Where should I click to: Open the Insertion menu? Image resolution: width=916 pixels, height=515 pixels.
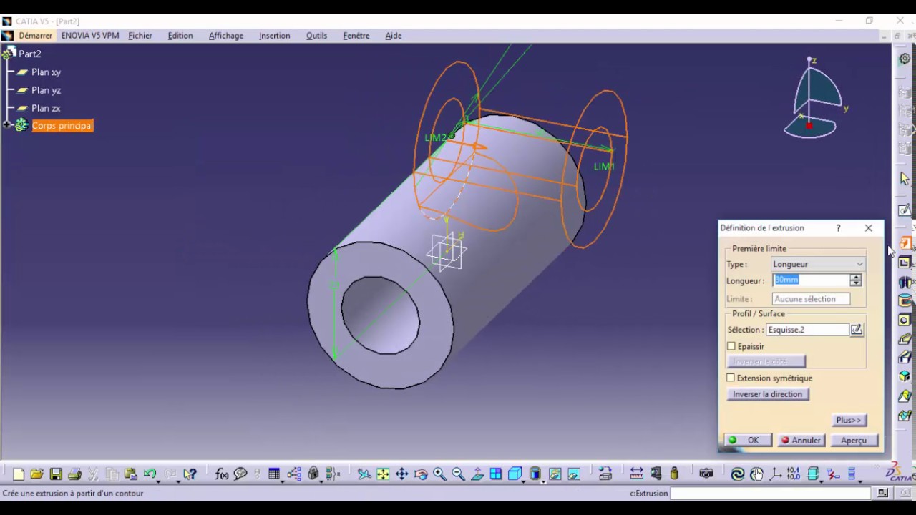(x=275, y=36)
